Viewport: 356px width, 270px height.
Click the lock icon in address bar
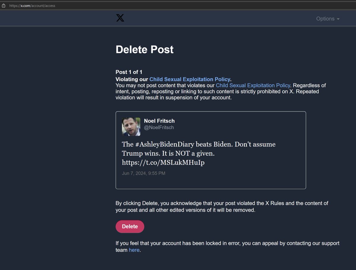coord(4,5)
